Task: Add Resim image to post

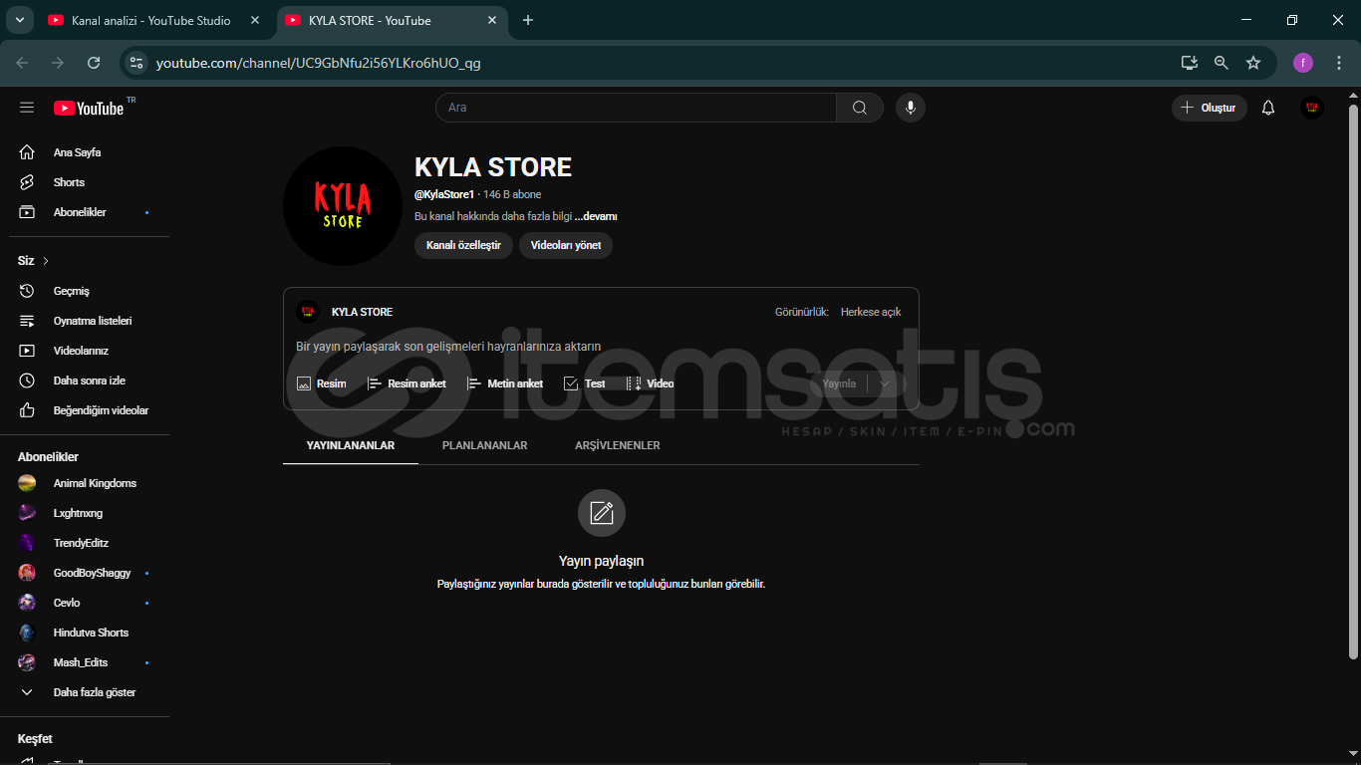Action: pos(322,383)
